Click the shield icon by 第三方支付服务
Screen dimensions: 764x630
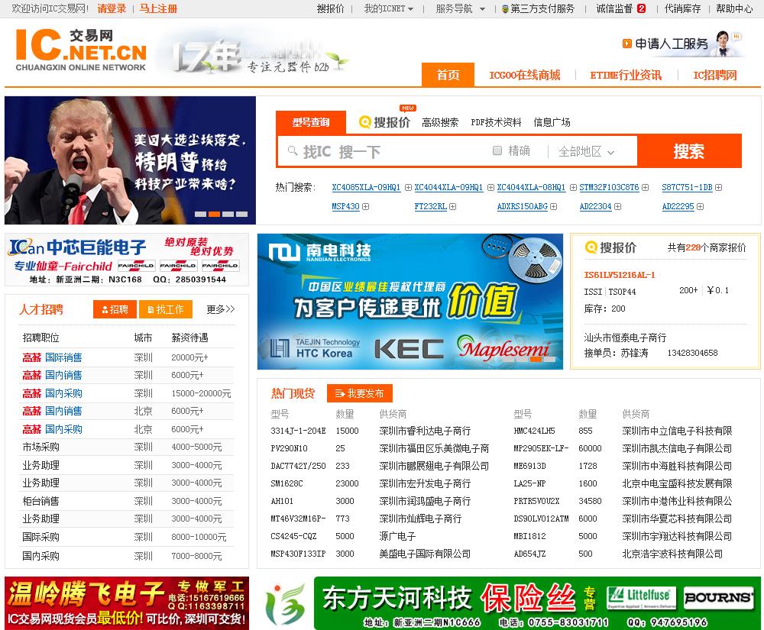tap(505, 8)
